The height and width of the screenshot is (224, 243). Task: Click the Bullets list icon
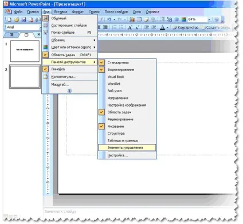121,27
